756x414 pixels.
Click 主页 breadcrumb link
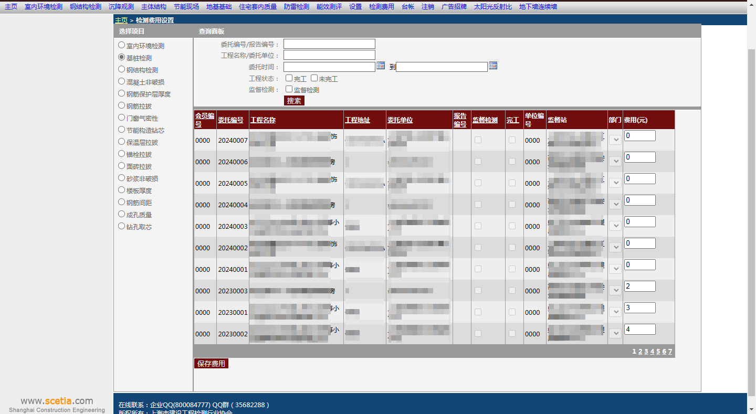tap(121, 20)
